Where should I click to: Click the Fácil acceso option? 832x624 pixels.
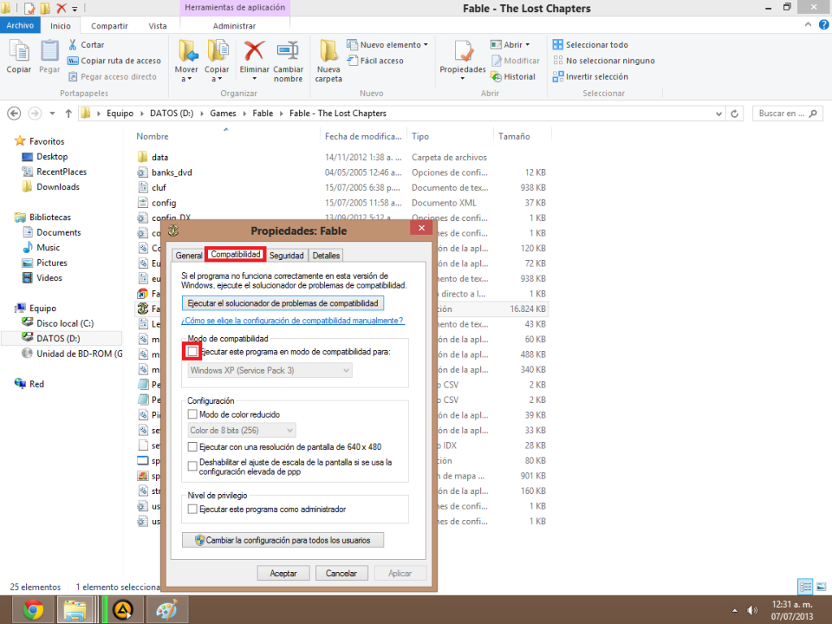point(375,61)
